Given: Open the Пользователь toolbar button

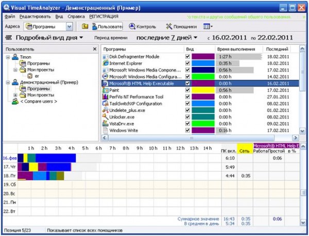Looking at the screenshot, I should point(108,26).
